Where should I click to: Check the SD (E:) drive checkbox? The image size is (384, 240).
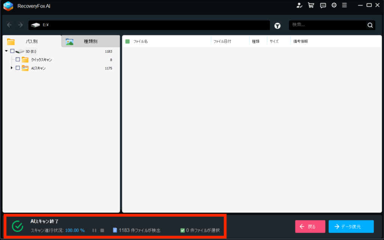click(12, 51)
